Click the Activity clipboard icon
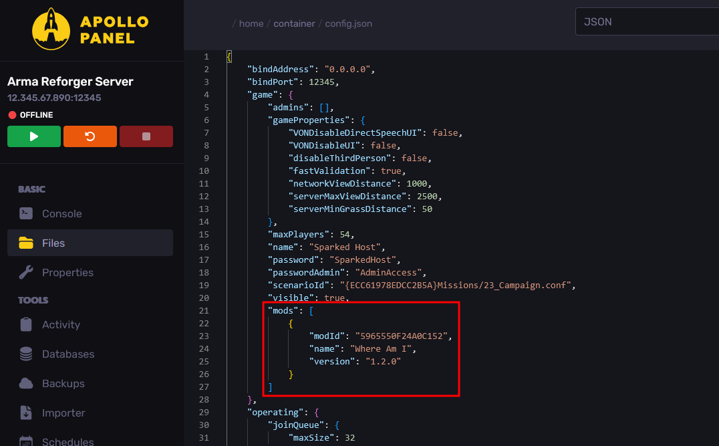Viewport: 719px width, 446px height. coord(26,324)
